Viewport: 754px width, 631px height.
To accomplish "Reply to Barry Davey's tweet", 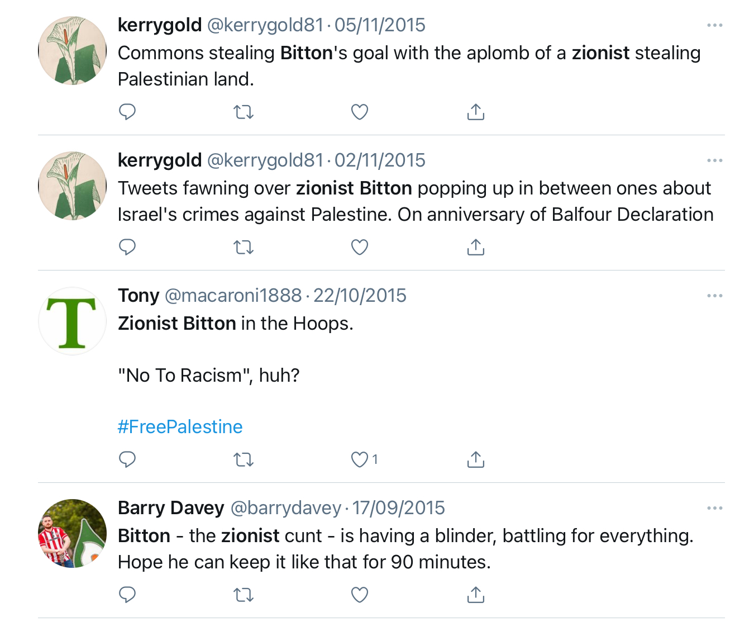I will [127, 595].
